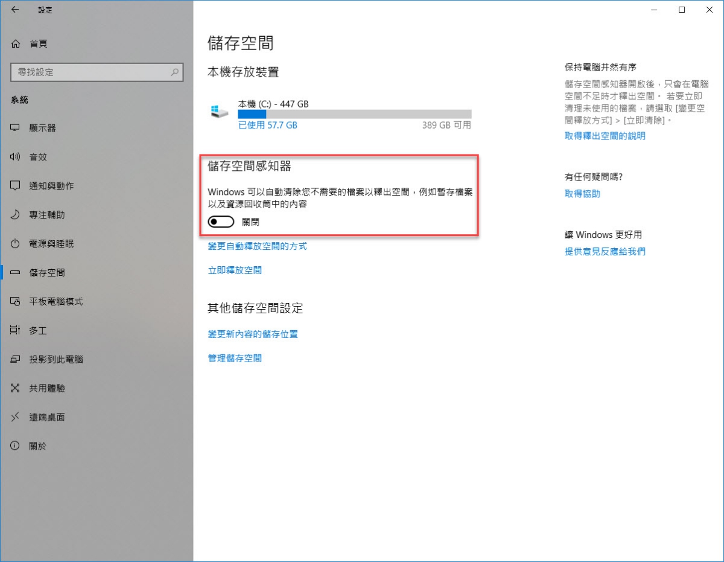The height and width of the screenshot is (562, 724).
Task: Click the 專注輔助 moon icon
Action: pos(16,215)
